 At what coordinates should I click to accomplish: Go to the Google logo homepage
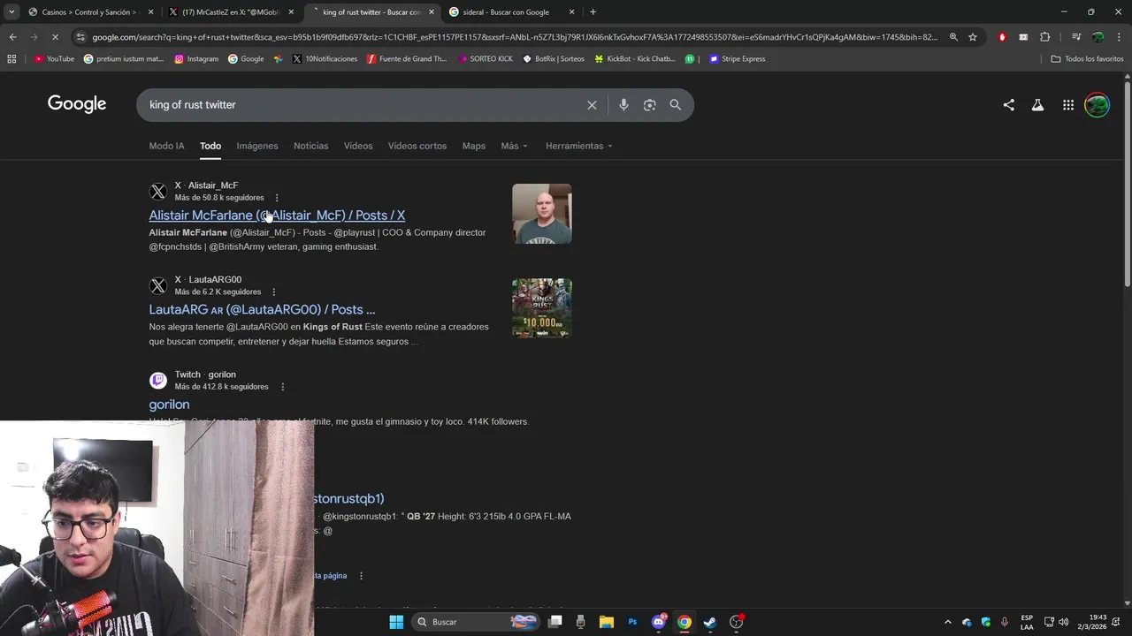click(77, 104)
